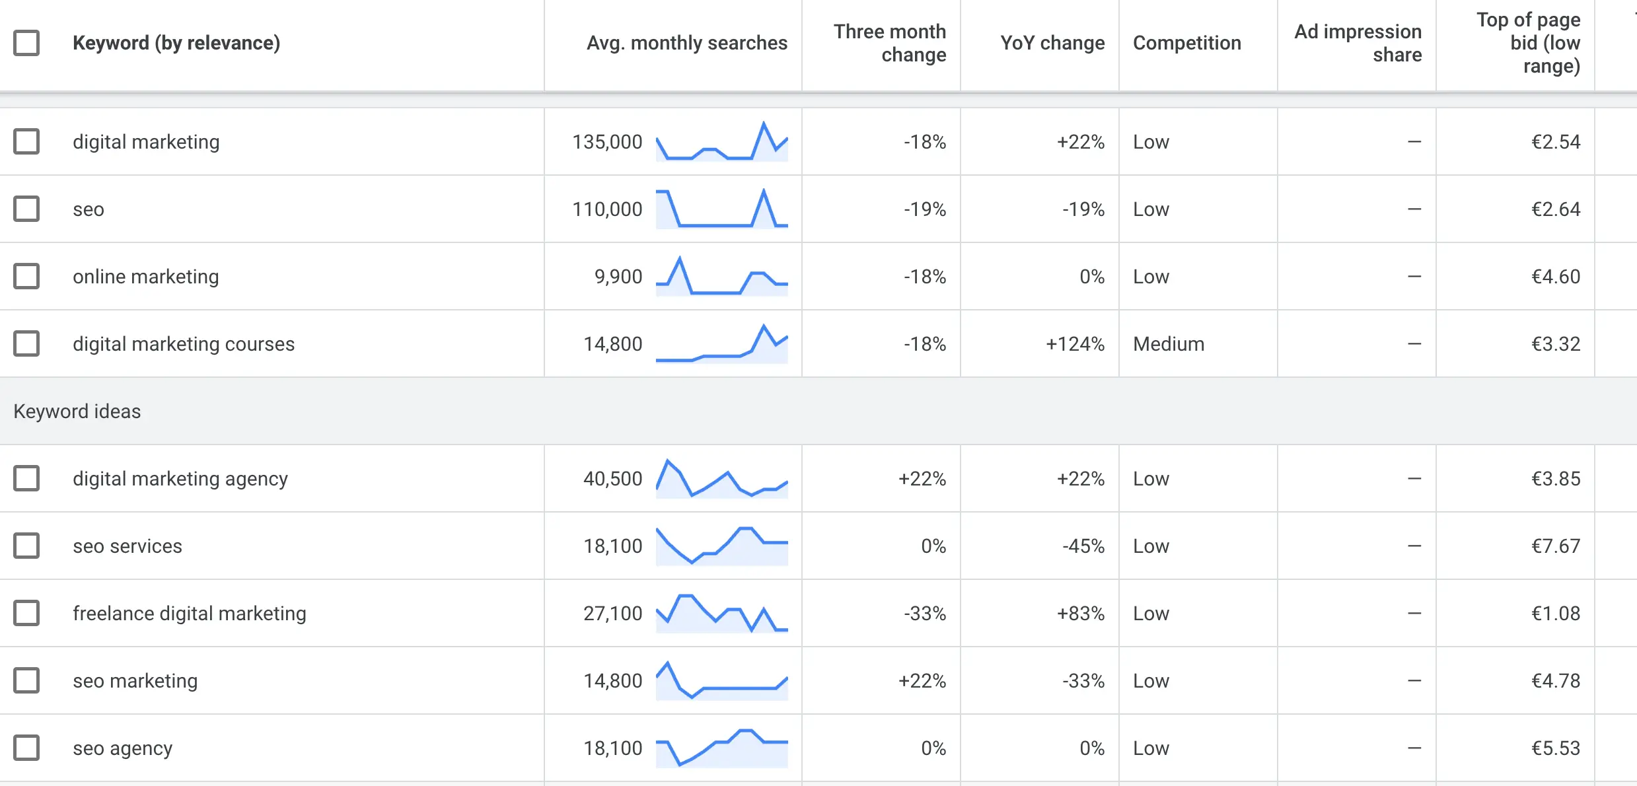Open trend chart for seo services
This screenshot has height=786, width=1637.
tap(721, 546)
